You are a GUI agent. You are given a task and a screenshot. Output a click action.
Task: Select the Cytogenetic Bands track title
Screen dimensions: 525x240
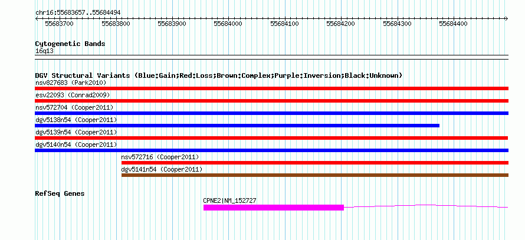click(70, 44)
